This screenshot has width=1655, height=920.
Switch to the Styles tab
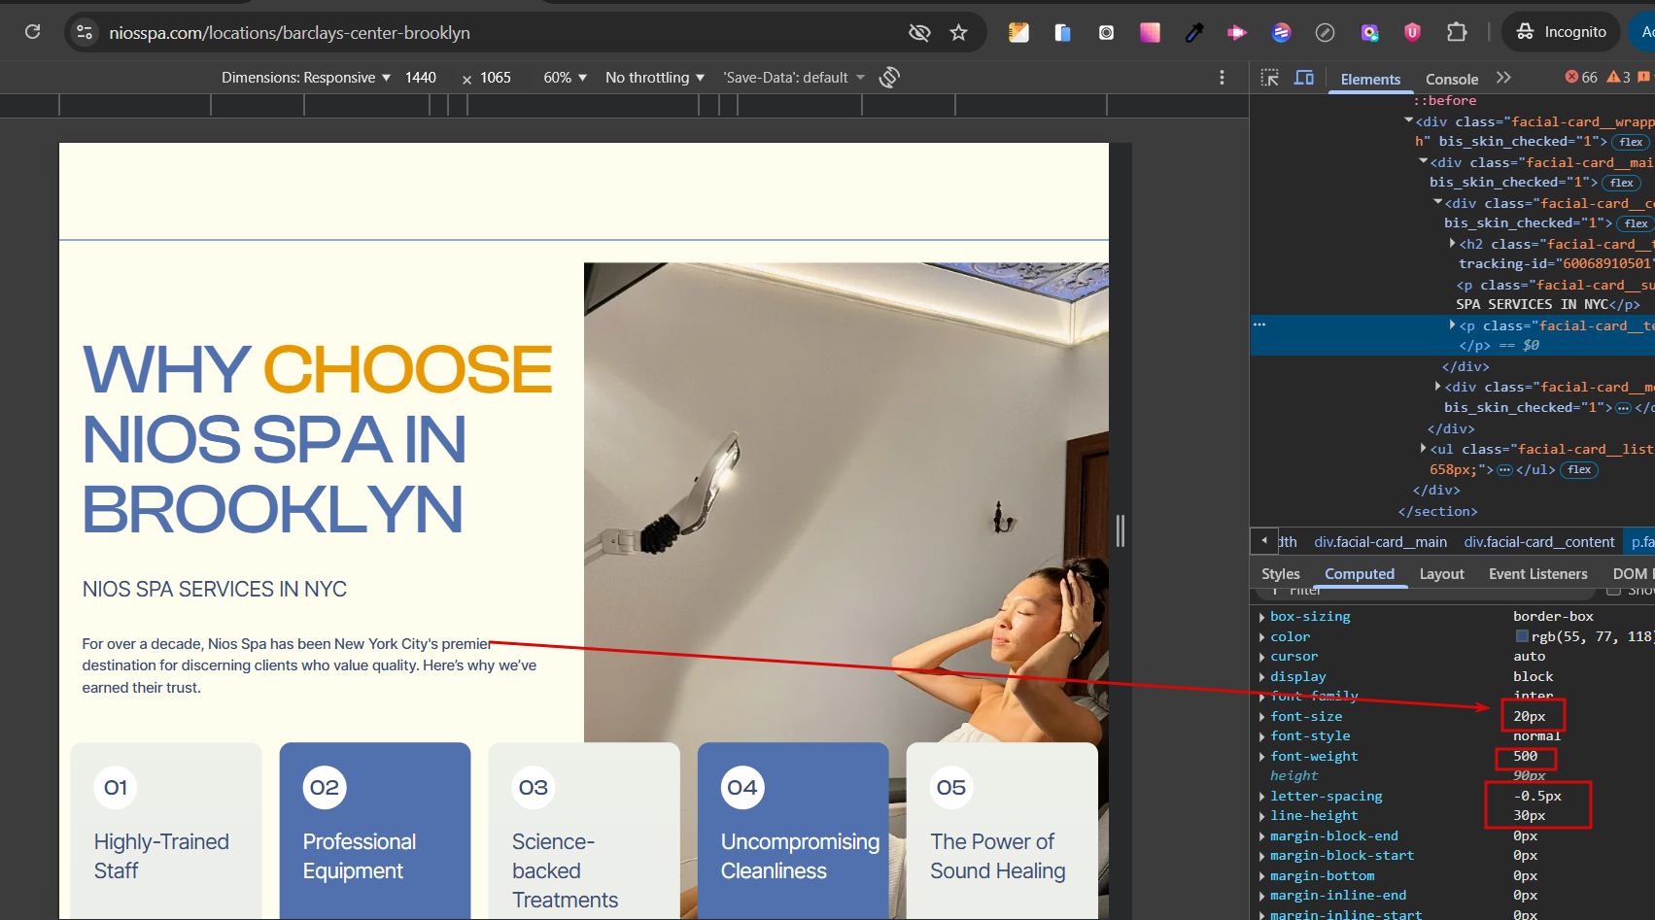pos(1280,574)
